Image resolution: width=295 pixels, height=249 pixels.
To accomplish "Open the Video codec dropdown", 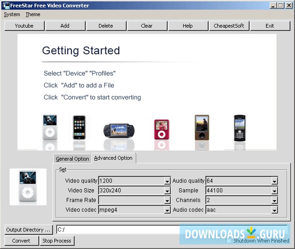I will 167,210.
